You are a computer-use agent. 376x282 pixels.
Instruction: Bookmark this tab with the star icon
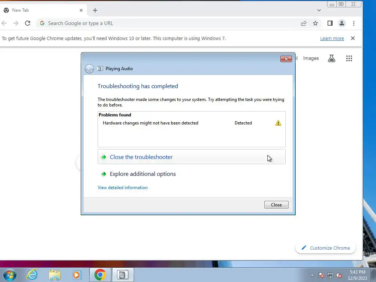click(315, 23)
